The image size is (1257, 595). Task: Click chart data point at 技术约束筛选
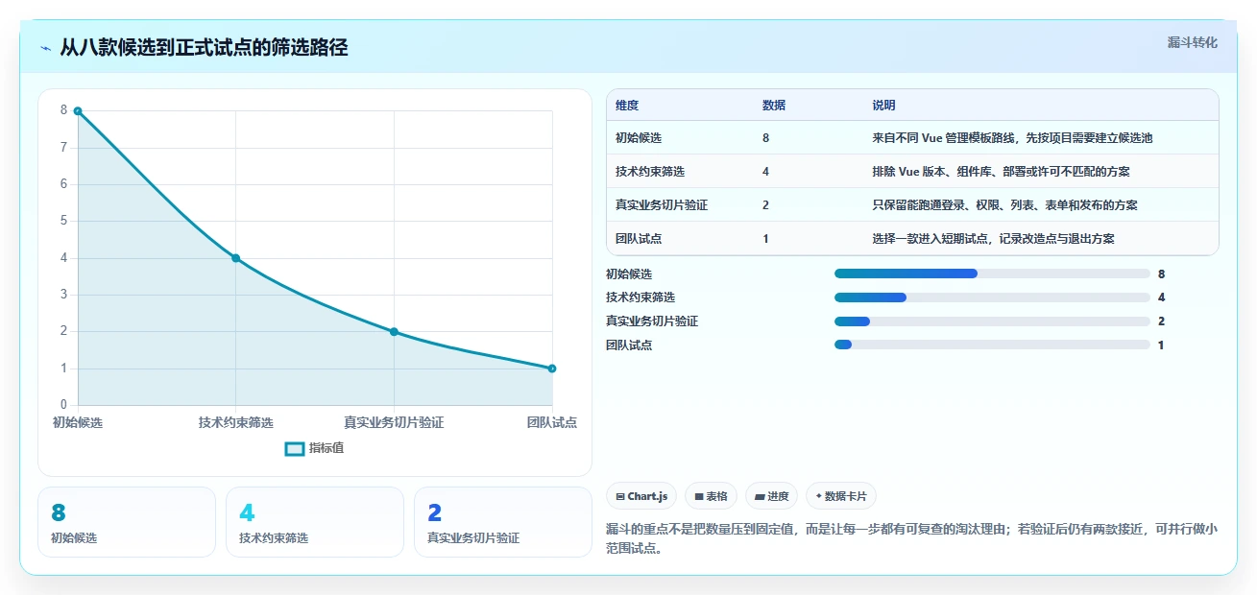tap(235, 258)
